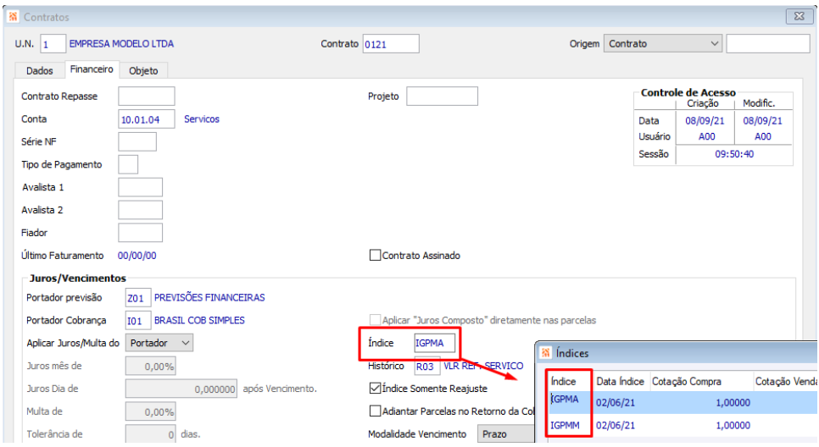Select IGPMM row in Índices list

682,425
